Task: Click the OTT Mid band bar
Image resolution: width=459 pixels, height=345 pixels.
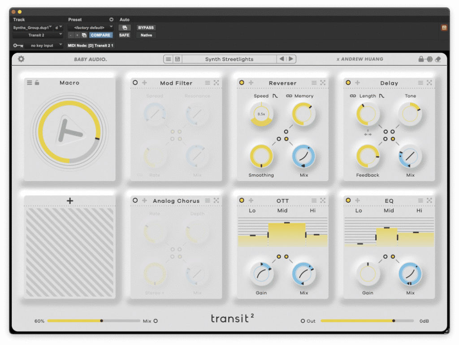Action: (x=287, y=234)
